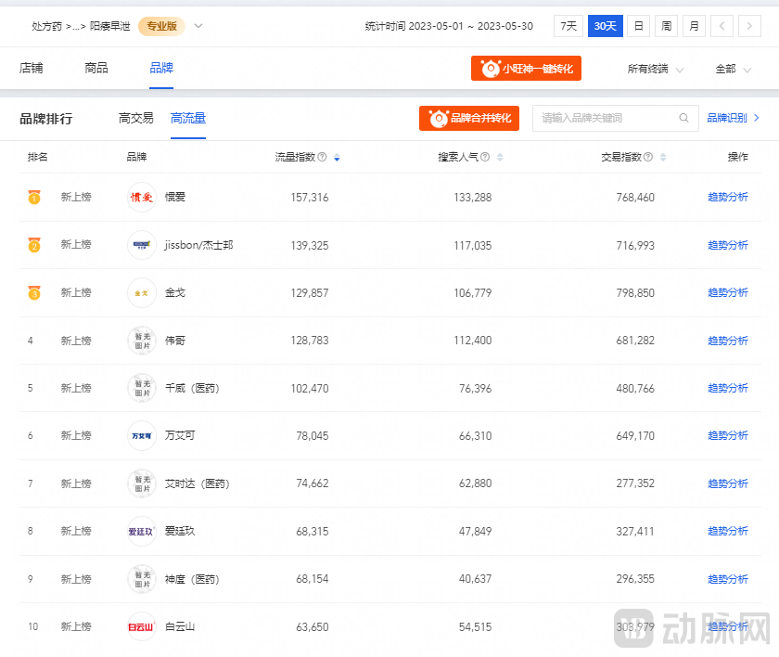
Task: Click the 伟哥 placeholder brand image
Action: 142,341
